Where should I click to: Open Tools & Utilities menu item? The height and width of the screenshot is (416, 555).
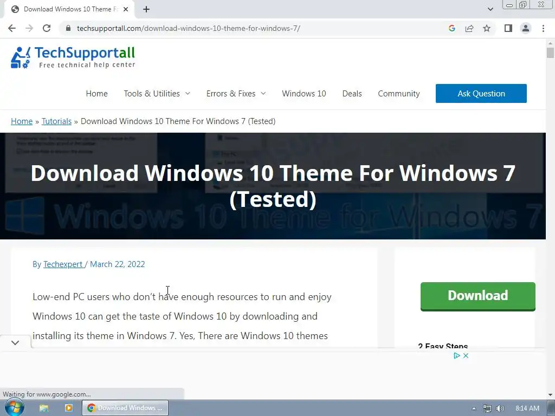pyautogui.click(x=152, y=93)
